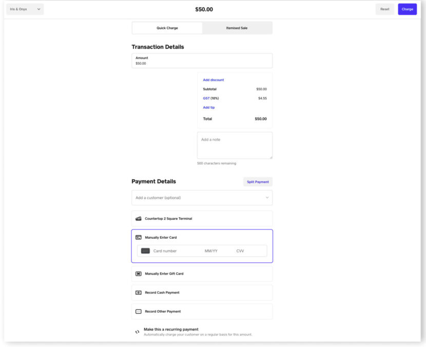The image size is (426, 347).
Task: Click the Split Payment button
Action: pos(257,181)
